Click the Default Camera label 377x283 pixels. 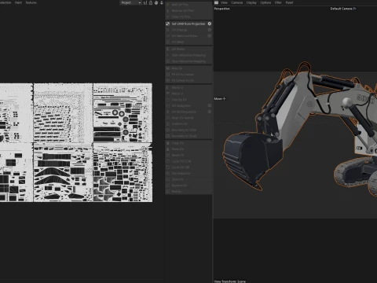pyautogui.click(x=341, y=9)
